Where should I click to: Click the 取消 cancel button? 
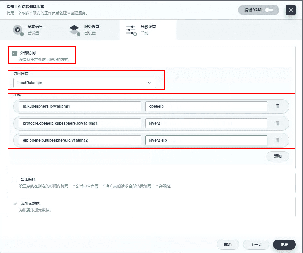[x=228, y=245]
